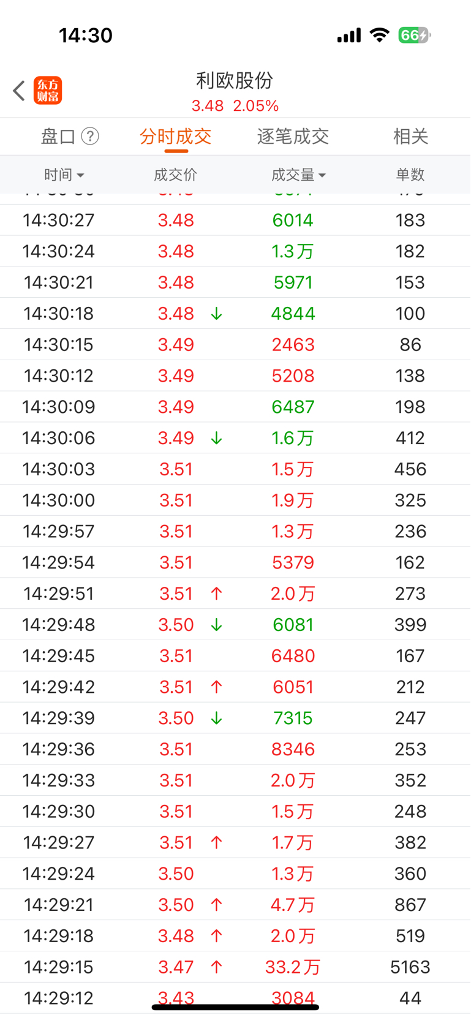The height and width of the screenshot is (1020, 471).
Task: Tap the question mark help icon beside 盘口
Action: [x=90, y=136]
